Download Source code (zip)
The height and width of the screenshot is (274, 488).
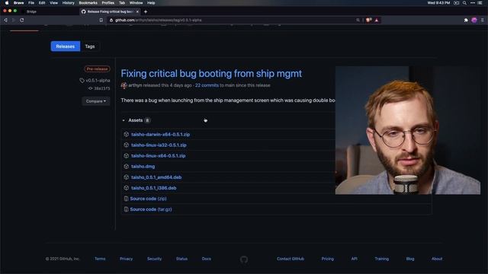[x=148, y=199]
